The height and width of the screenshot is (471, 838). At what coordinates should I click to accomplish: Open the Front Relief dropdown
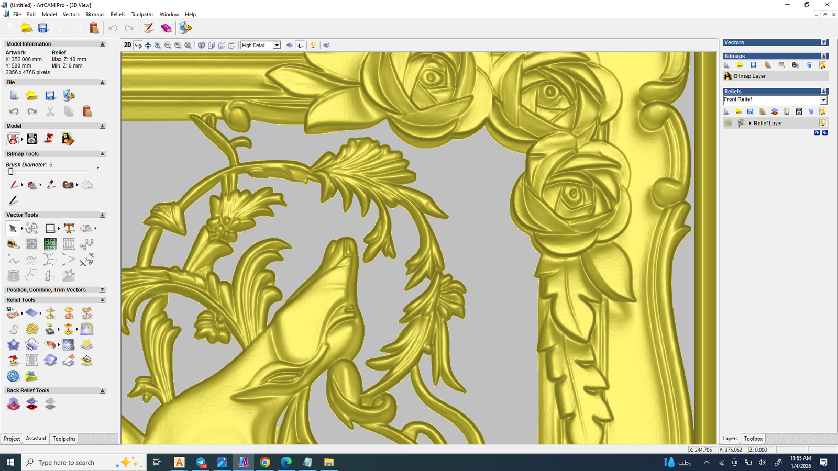823,100
